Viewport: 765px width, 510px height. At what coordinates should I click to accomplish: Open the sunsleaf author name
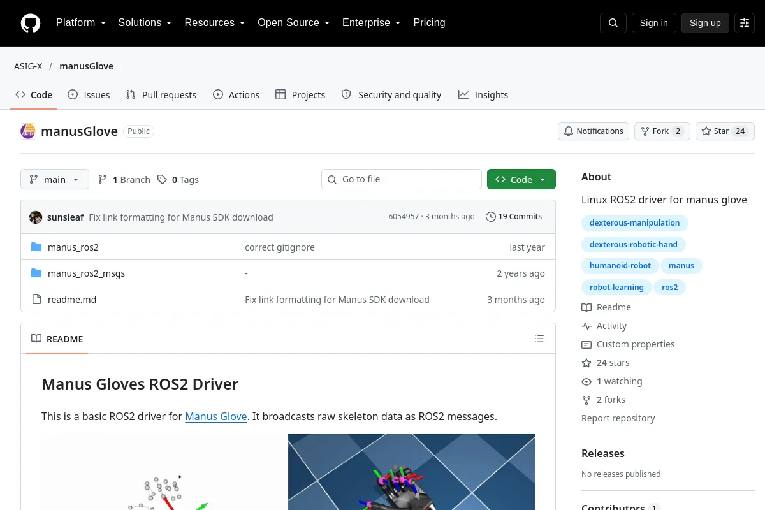65,217
